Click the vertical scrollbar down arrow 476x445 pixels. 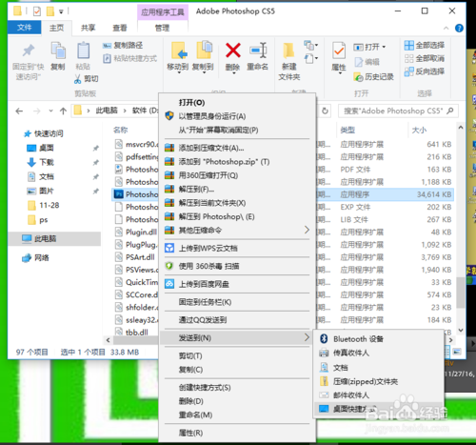461,331
